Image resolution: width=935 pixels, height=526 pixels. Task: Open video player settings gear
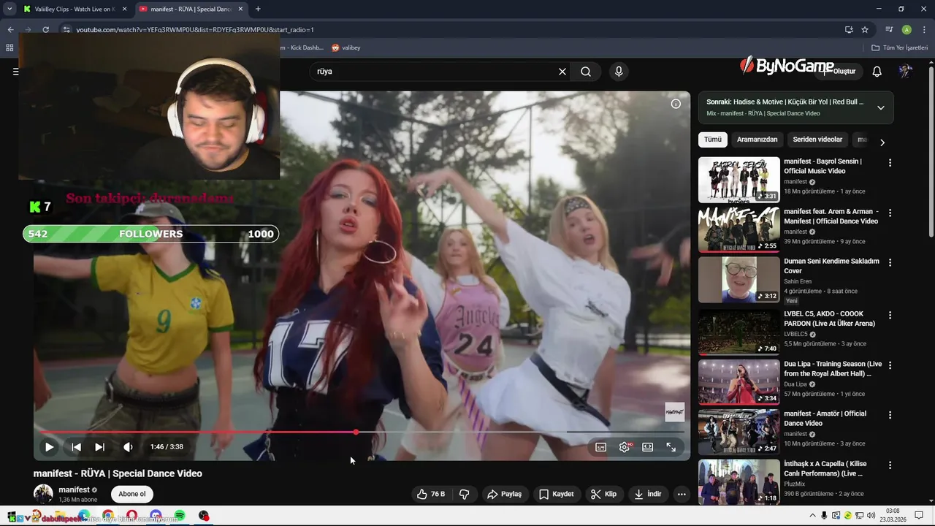pos(625,447)
